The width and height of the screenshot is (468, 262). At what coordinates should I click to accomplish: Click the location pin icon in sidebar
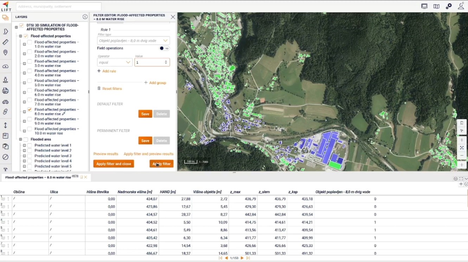point(5,53)
